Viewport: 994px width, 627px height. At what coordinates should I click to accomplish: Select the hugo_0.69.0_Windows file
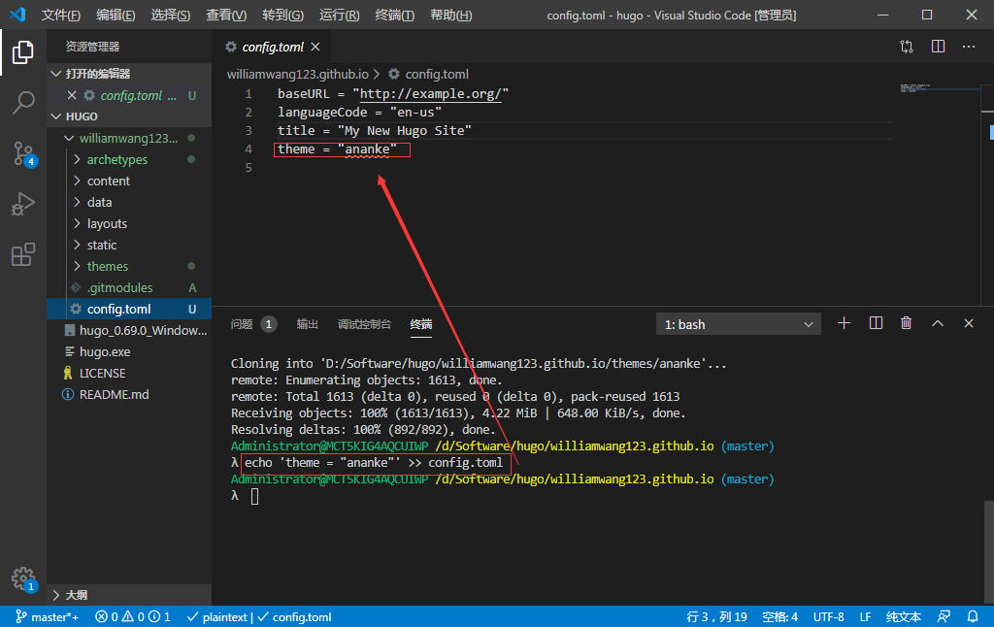point(129,330)
